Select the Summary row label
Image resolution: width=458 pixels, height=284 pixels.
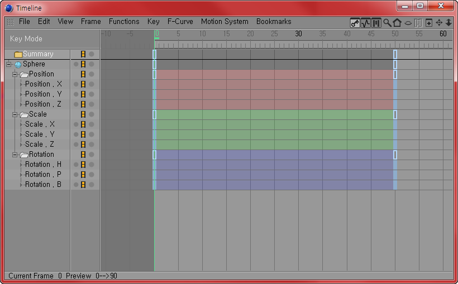pos(38,54)
